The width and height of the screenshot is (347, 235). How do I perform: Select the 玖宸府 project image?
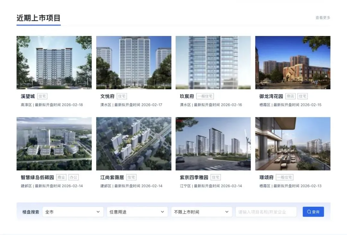tap(213, 63)
